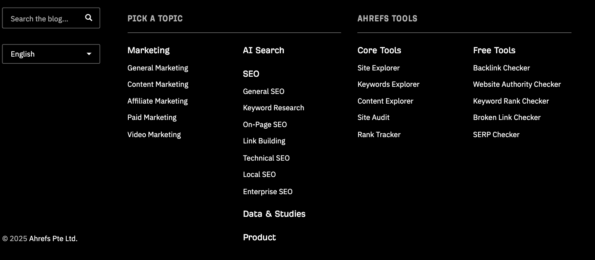Click the magnifying glass search icon
This screenshot has height=260, width=595.
pos(88,18)
